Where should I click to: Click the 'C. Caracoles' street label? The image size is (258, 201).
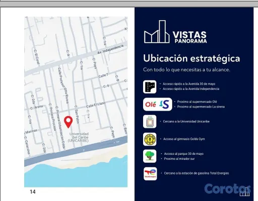pyautogui.click(x=27, y=146)
